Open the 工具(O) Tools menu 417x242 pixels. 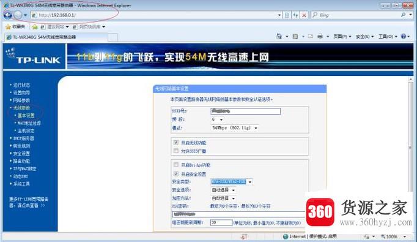[x=388, y=37]
